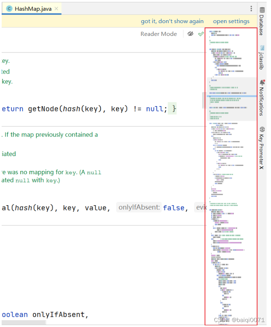The image size is (271, 327).
Task: Close the HashMap.java tab
Action: (56, 9)
